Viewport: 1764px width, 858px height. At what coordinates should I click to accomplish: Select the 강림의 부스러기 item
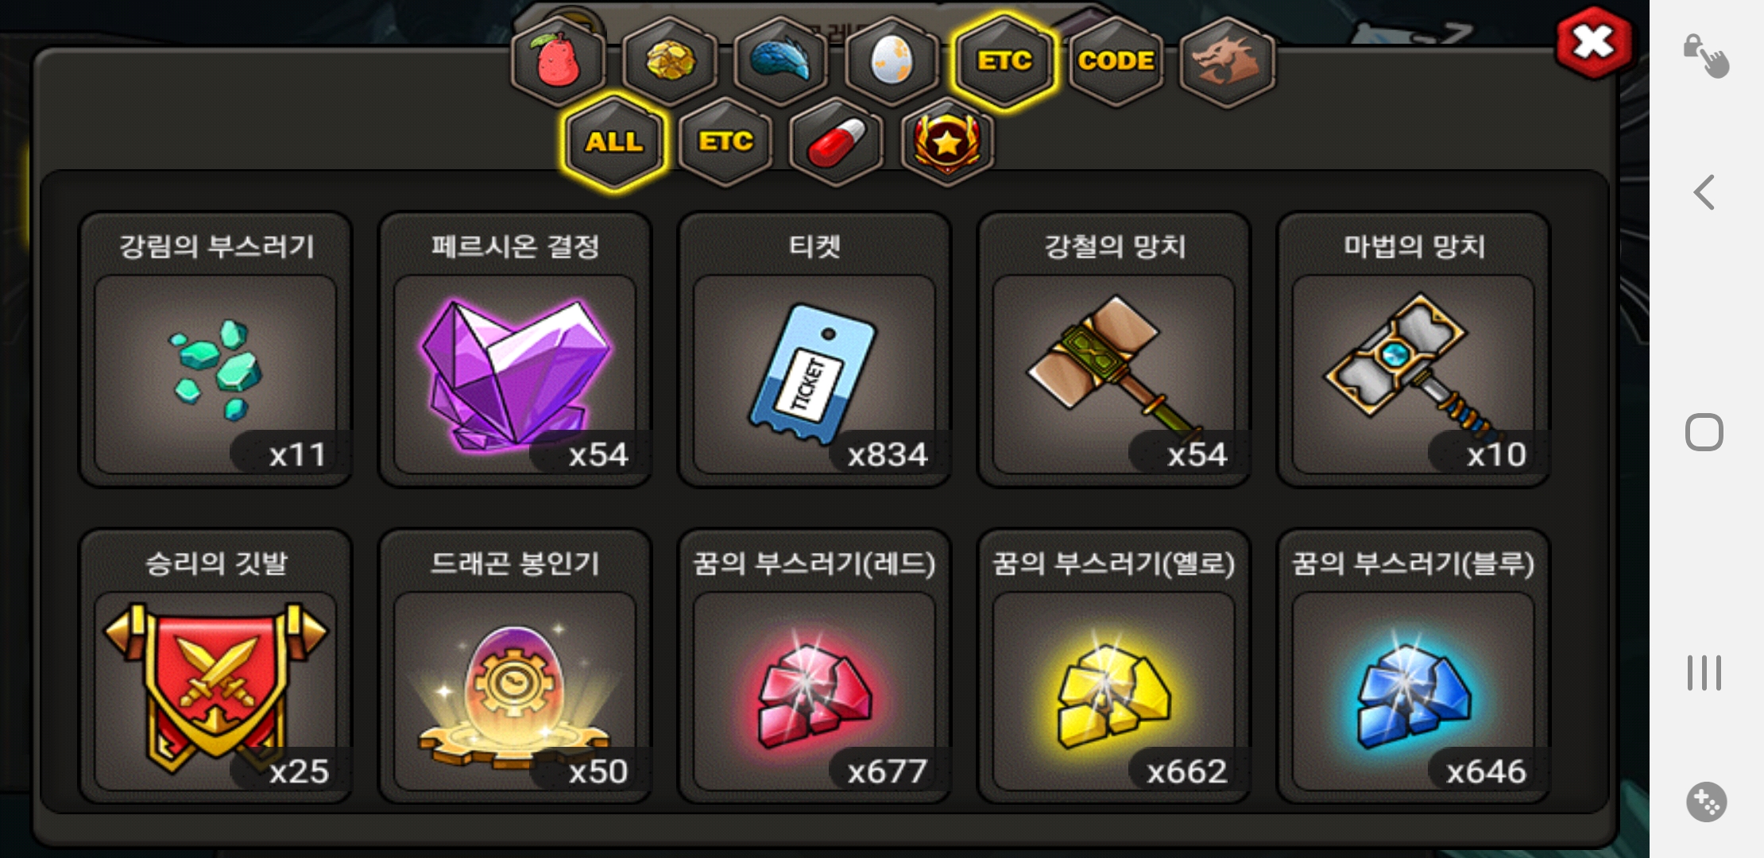pos(215,350)
